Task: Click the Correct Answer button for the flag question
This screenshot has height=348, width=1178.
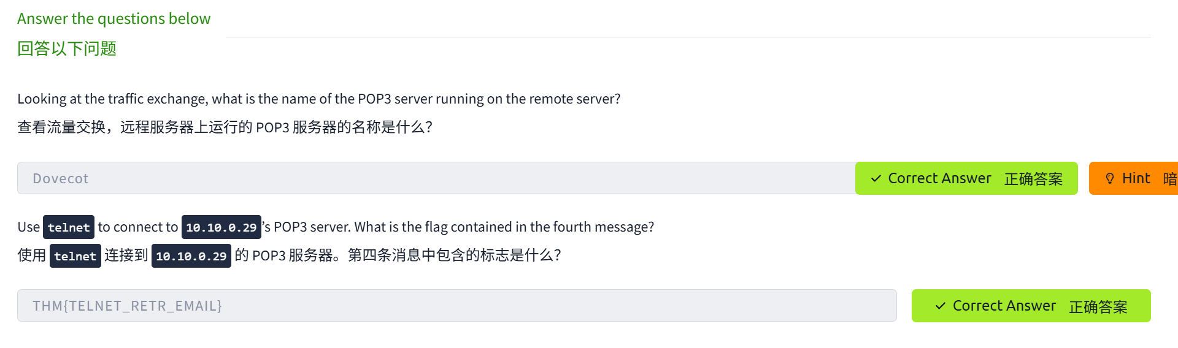Action: coord(1031,306)
